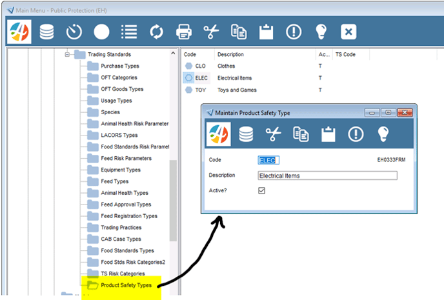Click the colorful app logo in main toolbar

(x=19, y=32)
